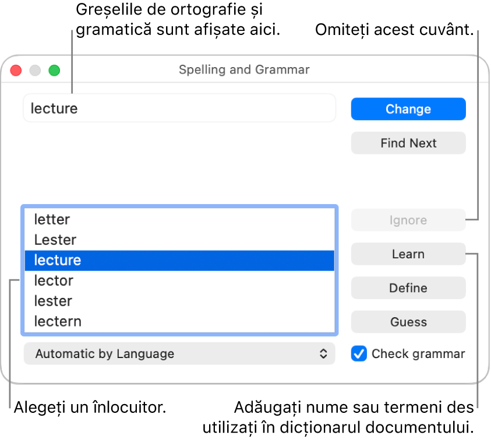
Task: Click the Learn button
Action: coord(408,254)
